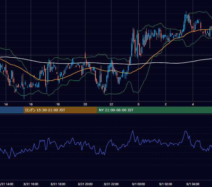Click the hour label 20 on the time axis

(85, 104)
